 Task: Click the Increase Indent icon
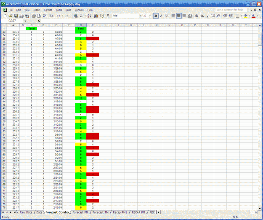click(231, 16)
